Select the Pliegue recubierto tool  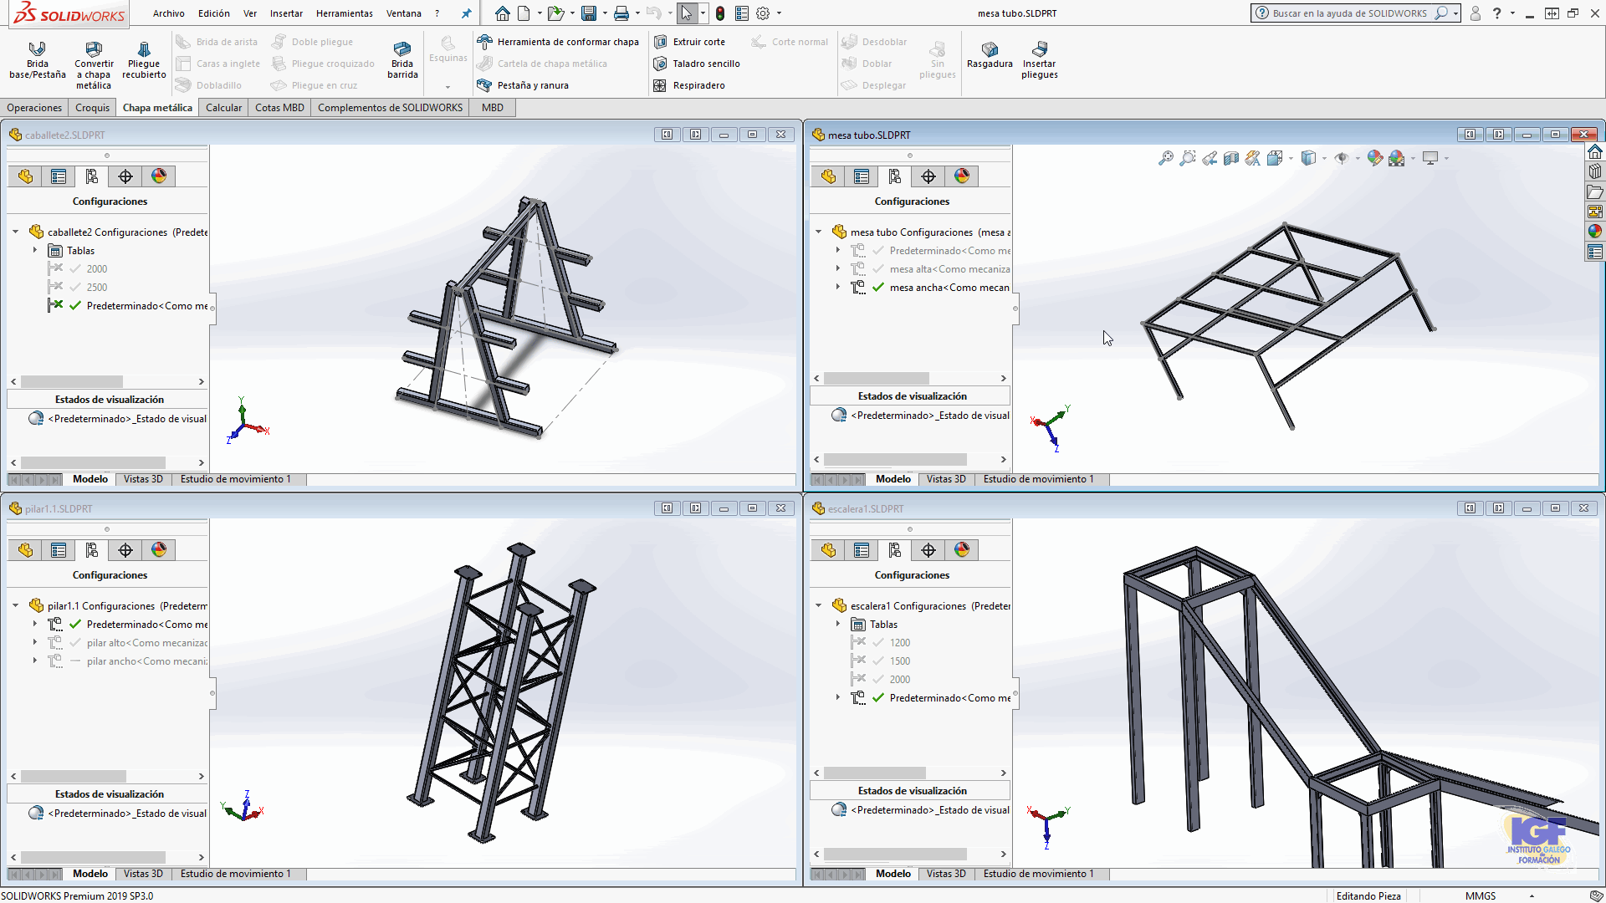pos(143,59)
